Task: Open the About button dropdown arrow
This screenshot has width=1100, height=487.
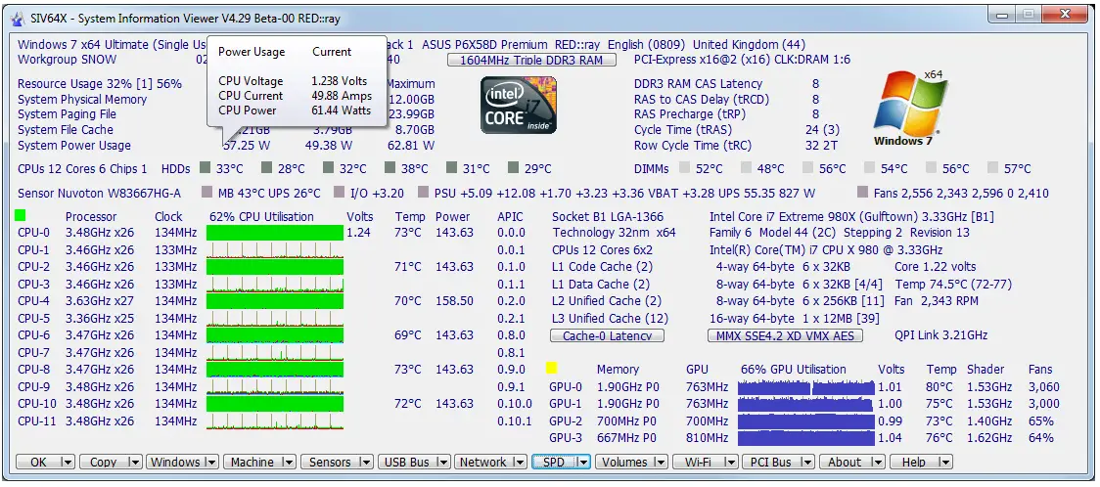Action: coord(876,462)
